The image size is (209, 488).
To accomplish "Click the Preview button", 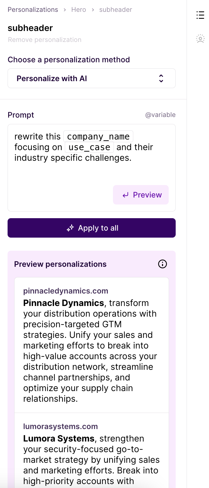I will coord(141,195).
